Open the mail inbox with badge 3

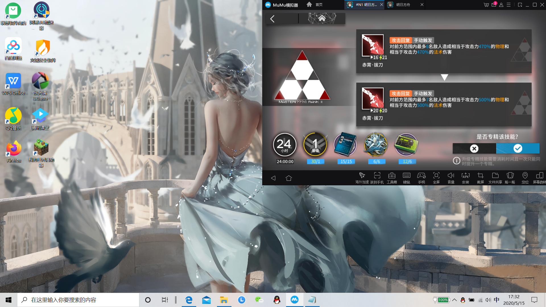pyautogui.click(x=494, y=5)
